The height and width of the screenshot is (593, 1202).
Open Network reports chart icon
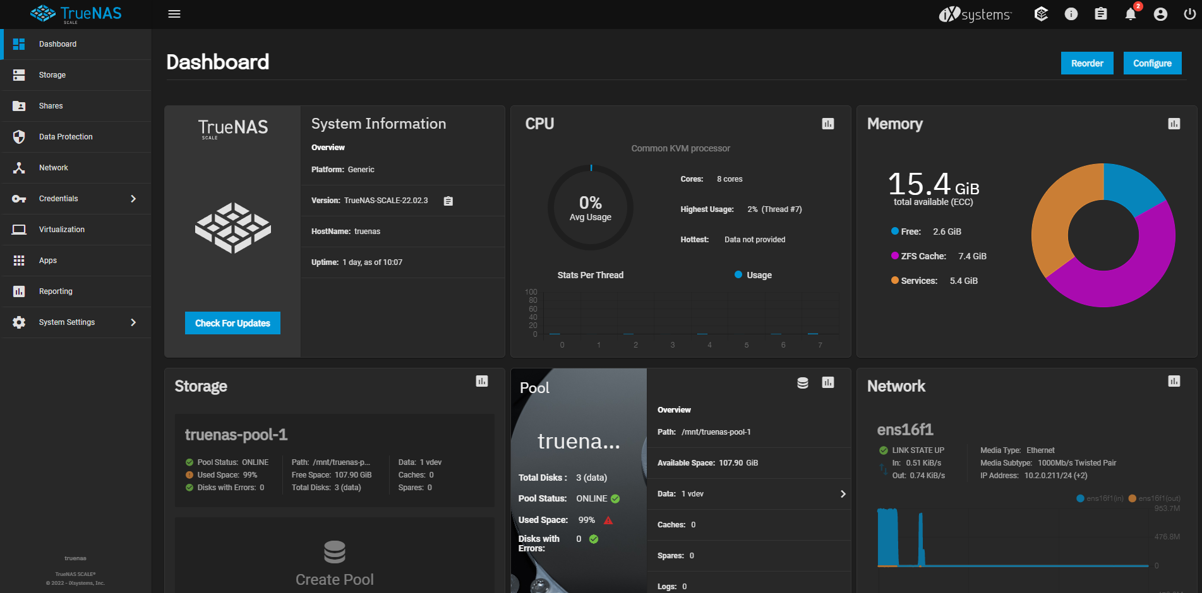[1174, 381]
